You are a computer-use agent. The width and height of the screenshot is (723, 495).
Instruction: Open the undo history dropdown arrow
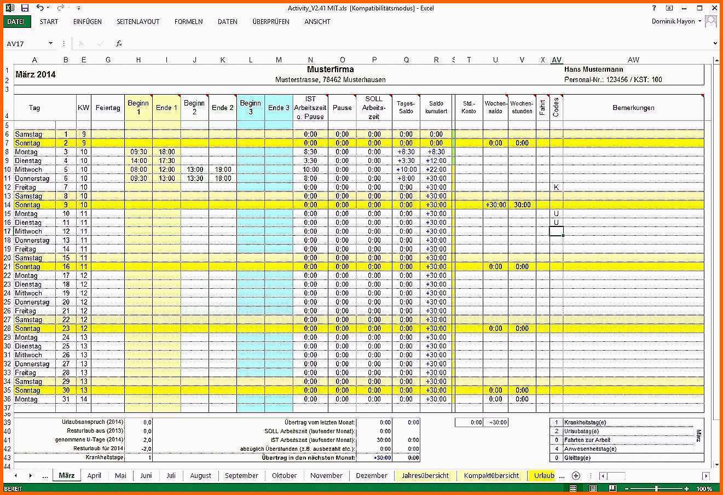point(49,8)
